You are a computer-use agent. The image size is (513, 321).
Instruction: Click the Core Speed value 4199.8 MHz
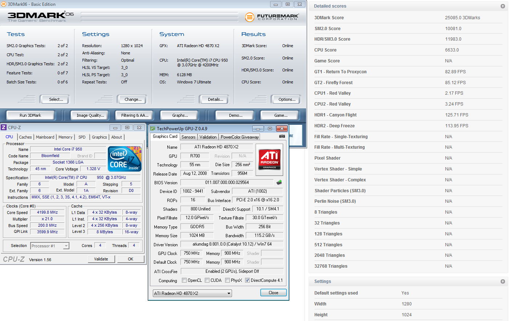(47, 213)
